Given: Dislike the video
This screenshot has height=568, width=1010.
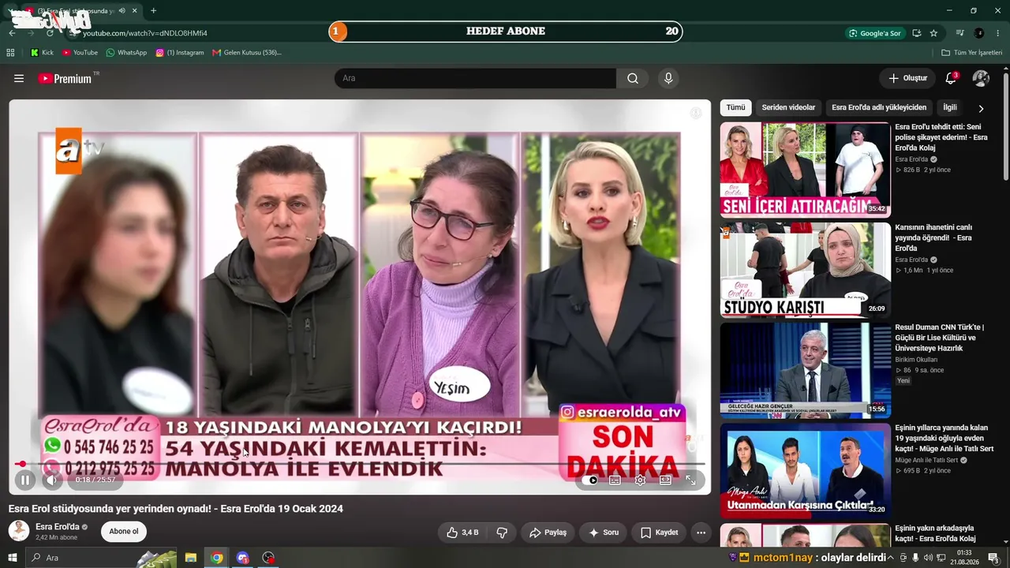Looking at the screenshot, I should point(502,532).
